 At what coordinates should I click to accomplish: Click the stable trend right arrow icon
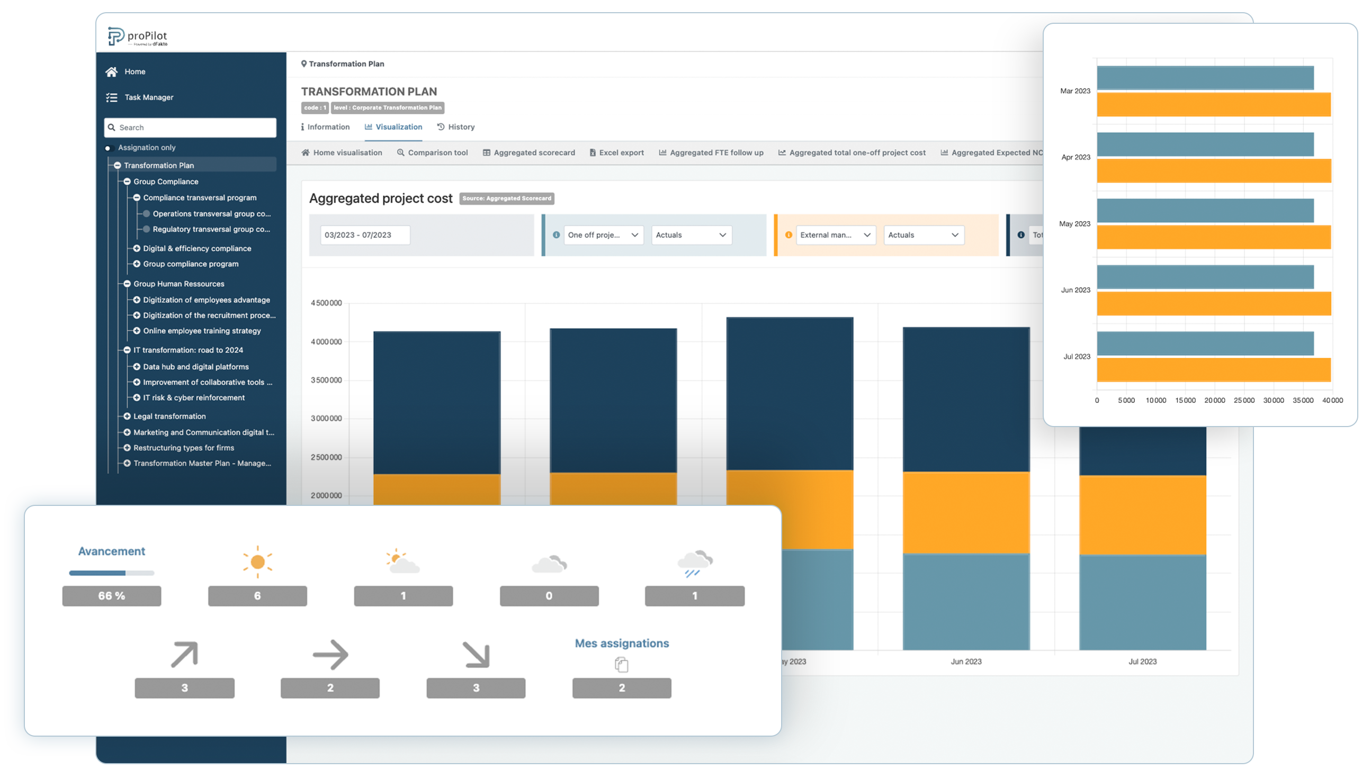pos(330,654)
